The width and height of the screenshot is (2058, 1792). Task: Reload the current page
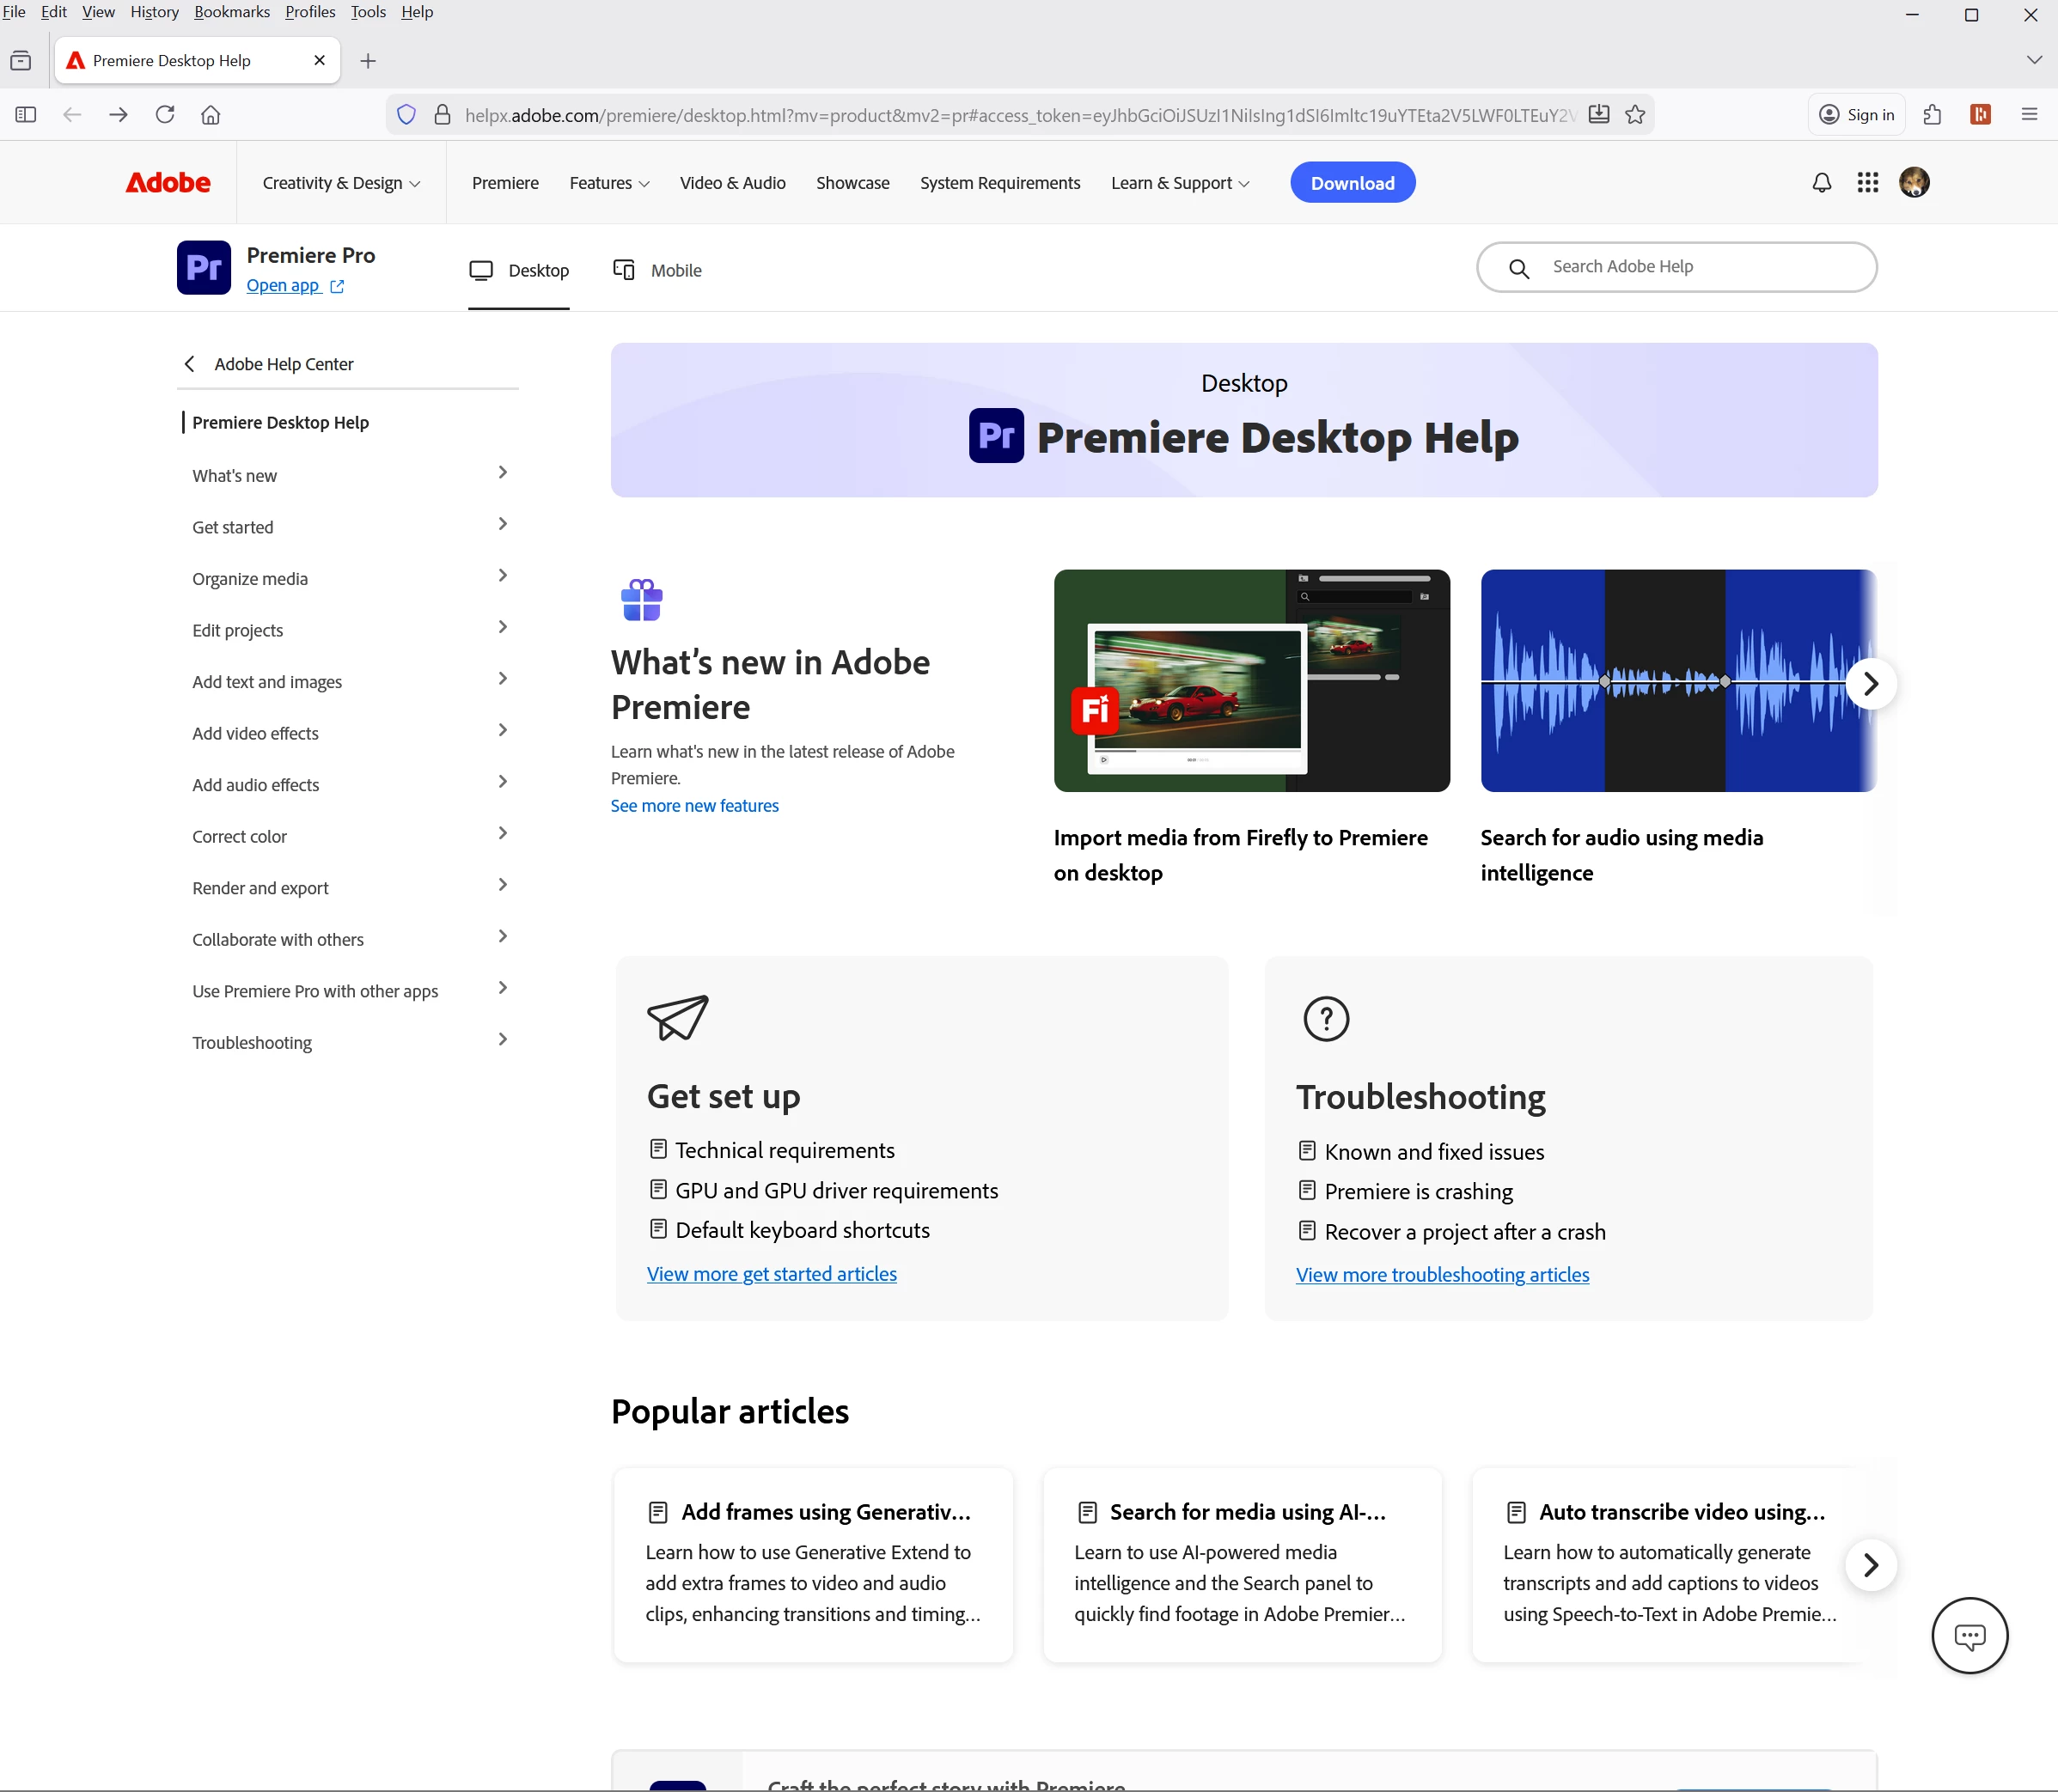[x=165, y=115]
